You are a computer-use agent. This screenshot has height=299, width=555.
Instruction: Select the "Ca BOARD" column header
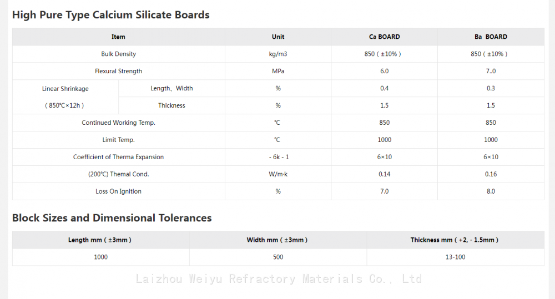click(384, 37)
